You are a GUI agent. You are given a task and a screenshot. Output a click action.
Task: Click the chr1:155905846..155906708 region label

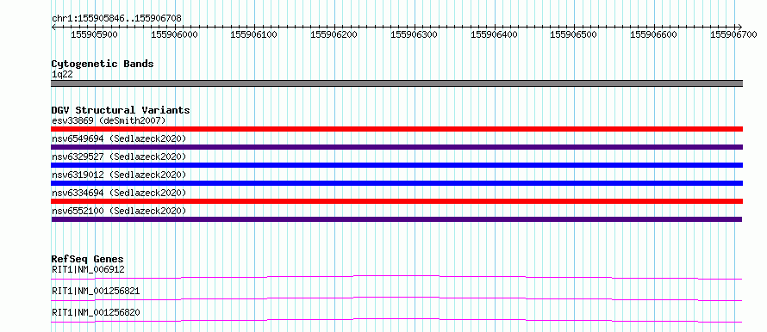point(116,18)
